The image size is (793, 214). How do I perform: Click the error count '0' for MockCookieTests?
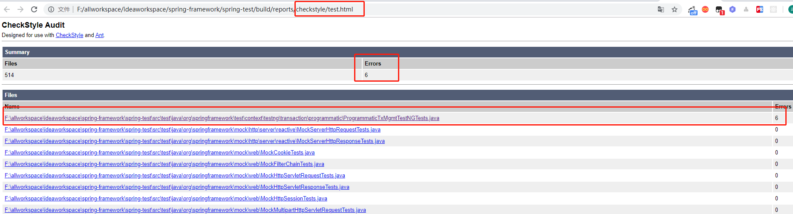tap(776, 153)
